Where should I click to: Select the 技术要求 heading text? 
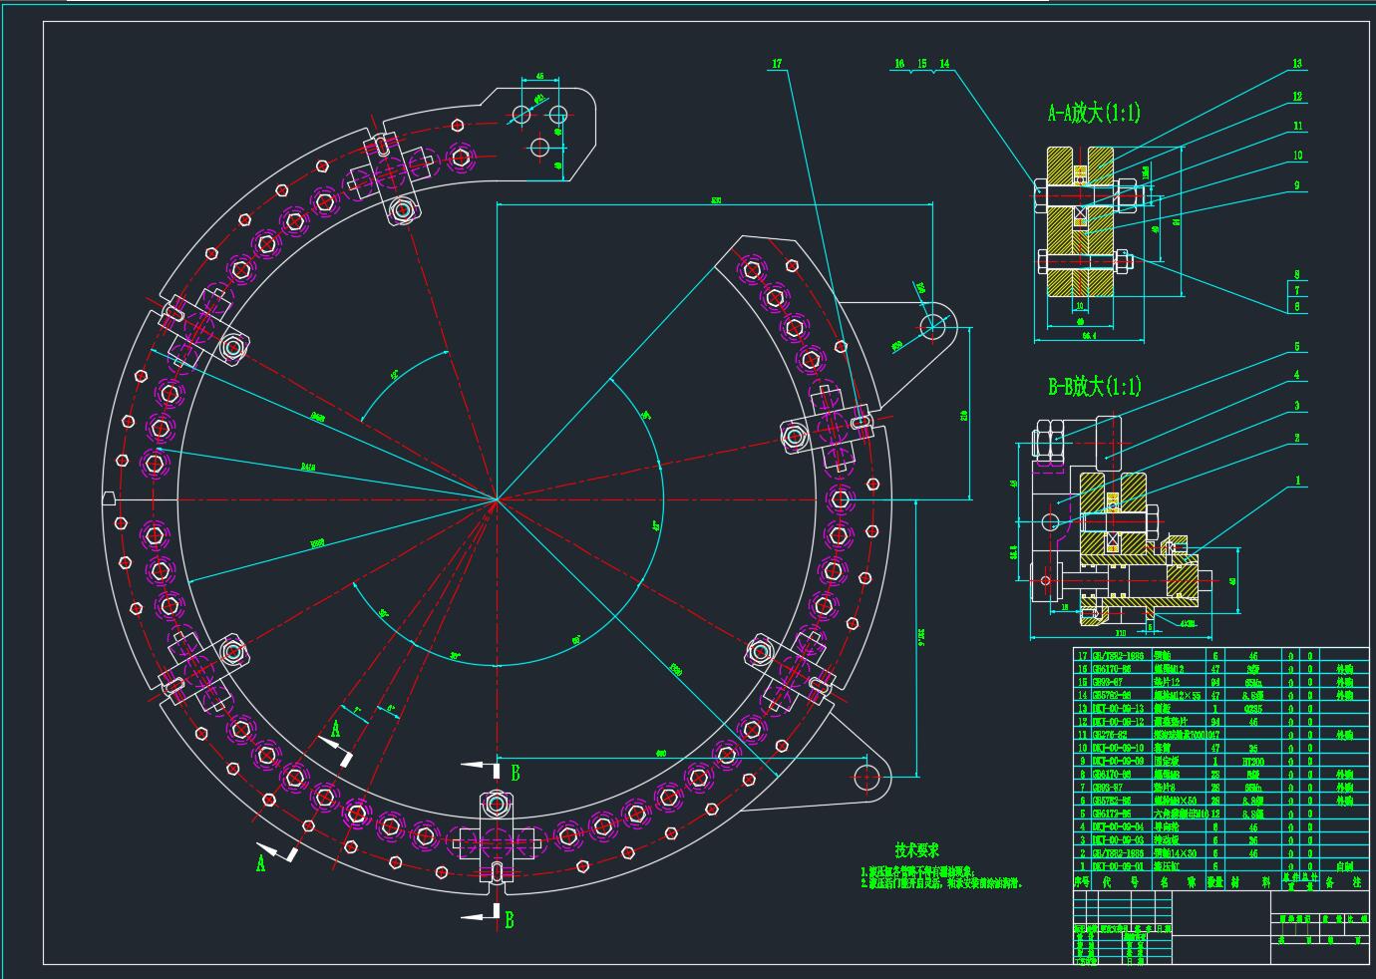[916, 850]
